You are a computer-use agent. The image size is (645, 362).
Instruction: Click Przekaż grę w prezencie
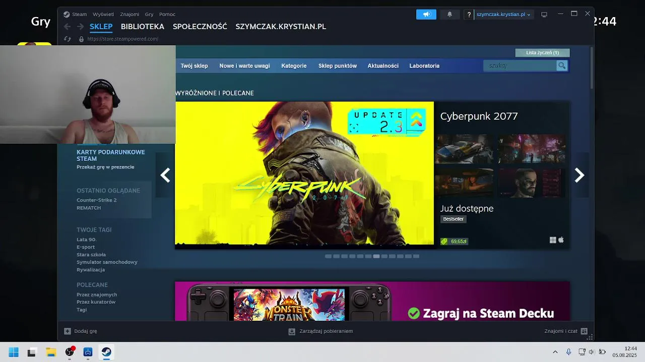105,167
